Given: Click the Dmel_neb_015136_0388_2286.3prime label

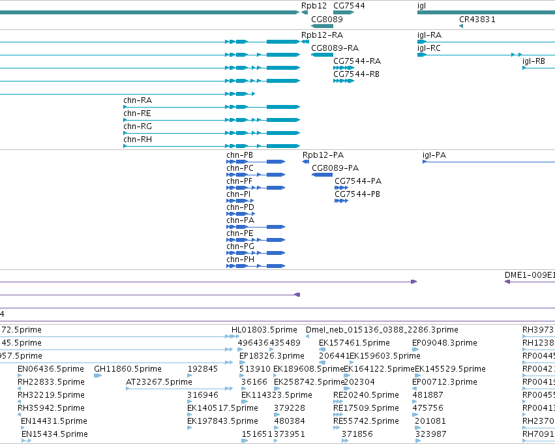Looking at the screenshot, I should tap(382, 330).
